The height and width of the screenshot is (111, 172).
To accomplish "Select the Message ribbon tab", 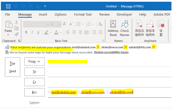I will coord(25,15).
